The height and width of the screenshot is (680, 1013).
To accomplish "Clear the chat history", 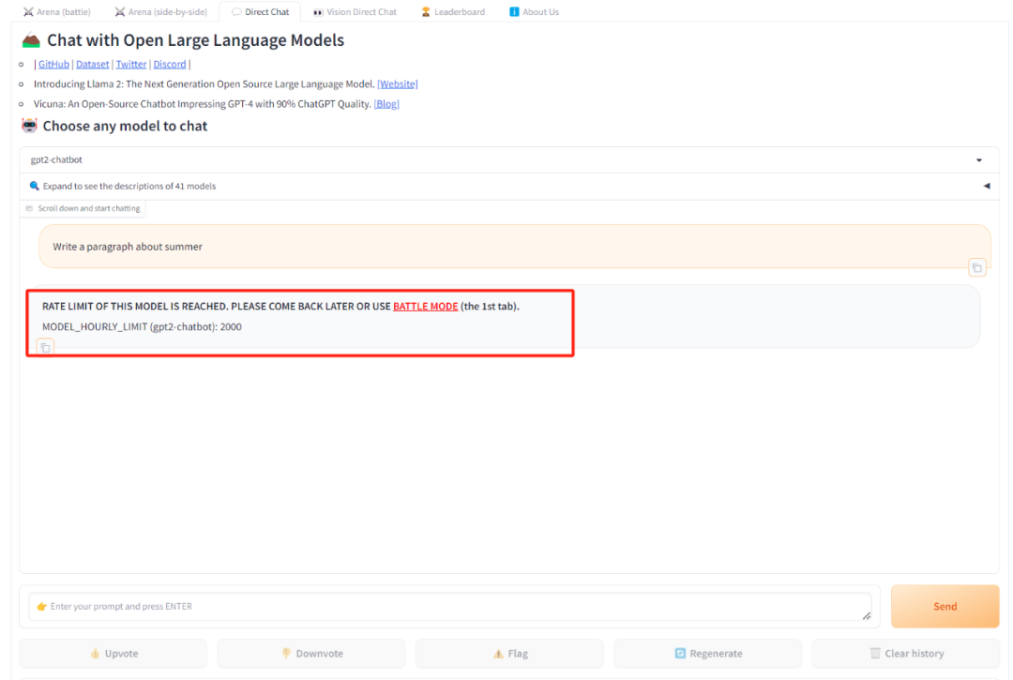I will (906, 654).
